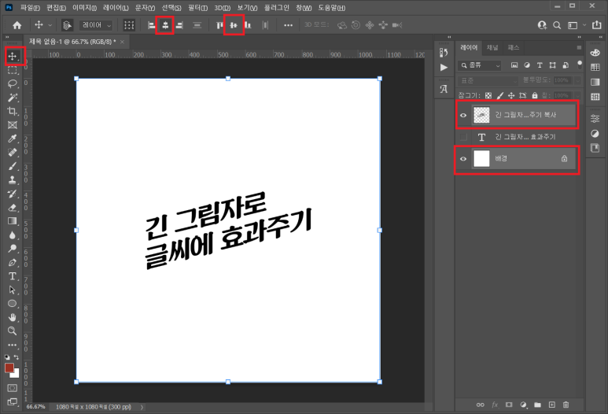608x414 pixels.
Task: Open more align options ellipsis
Action: pyautogui.click(x=288, y=25)
